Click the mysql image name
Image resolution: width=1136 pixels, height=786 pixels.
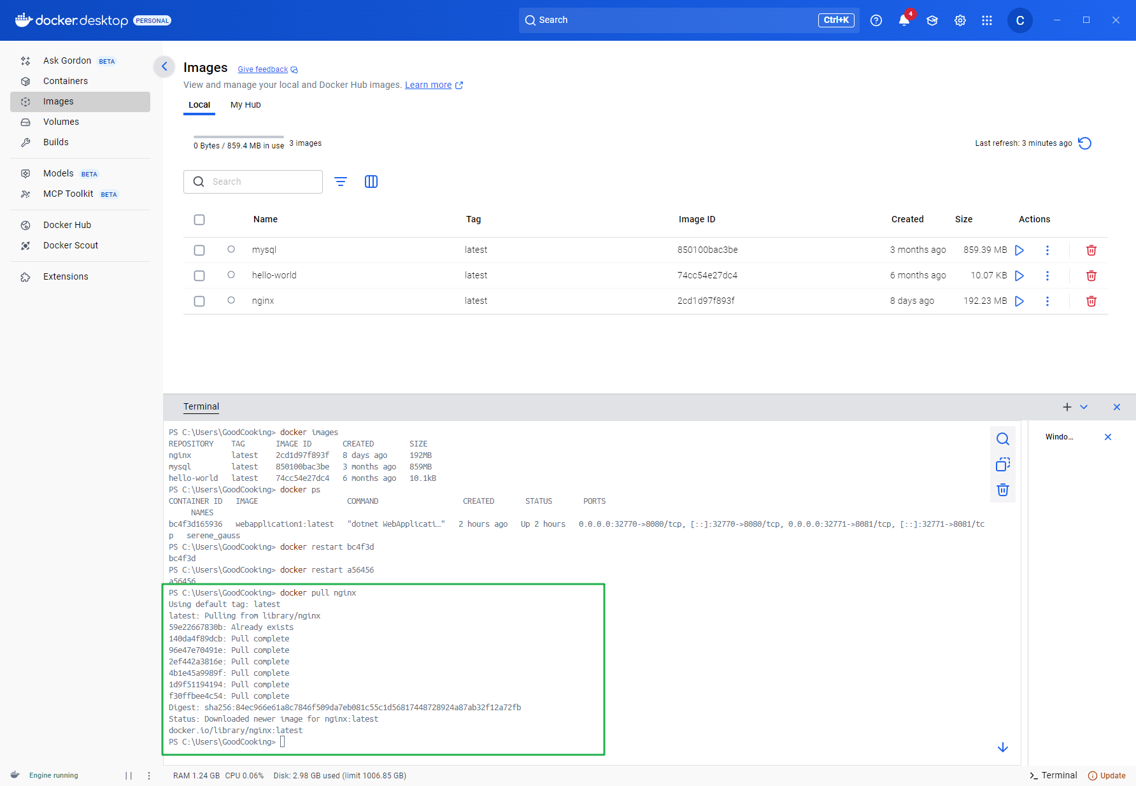pos(264,250)
